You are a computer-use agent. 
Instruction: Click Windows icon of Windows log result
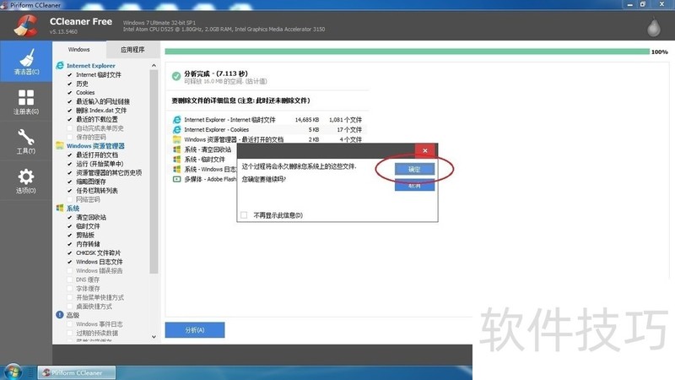[x=176, y=169]
